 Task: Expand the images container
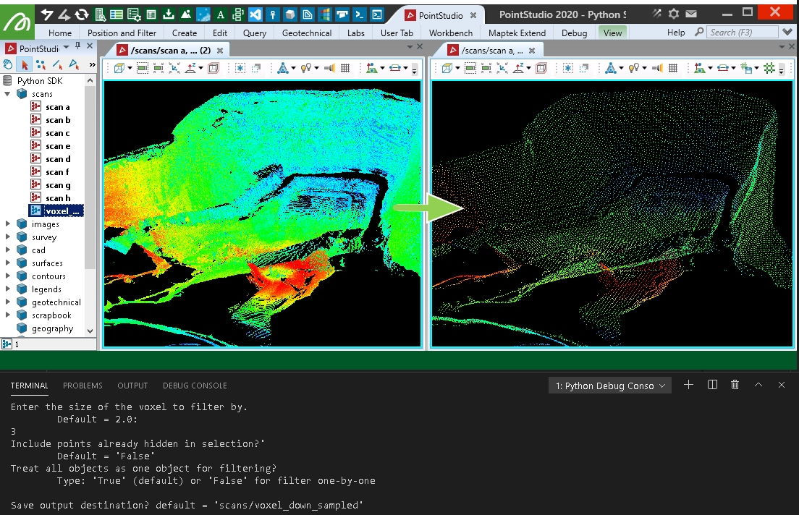point(7,224)
